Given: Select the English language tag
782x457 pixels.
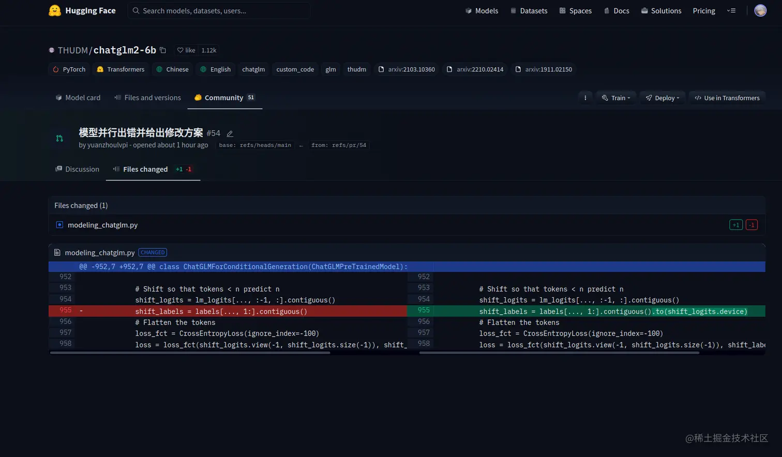Looking at the screenshot, I should (216, 69).
